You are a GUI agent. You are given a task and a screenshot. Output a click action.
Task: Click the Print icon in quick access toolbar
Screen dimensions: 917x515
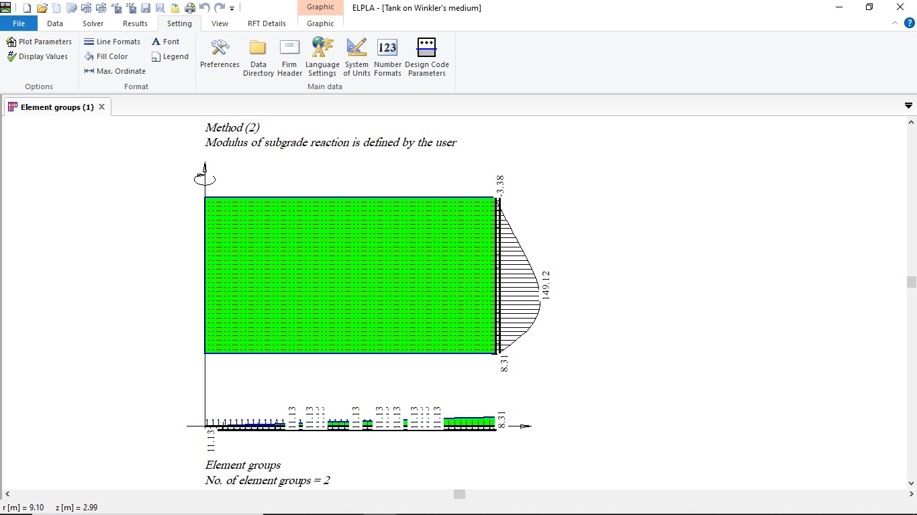click(190, 8)
